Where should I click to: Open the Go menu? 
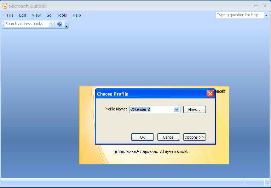(49, 15)
